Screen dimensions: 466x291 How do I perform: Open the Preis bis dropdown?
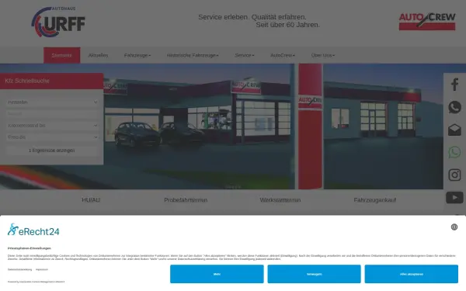pos(52,137)
